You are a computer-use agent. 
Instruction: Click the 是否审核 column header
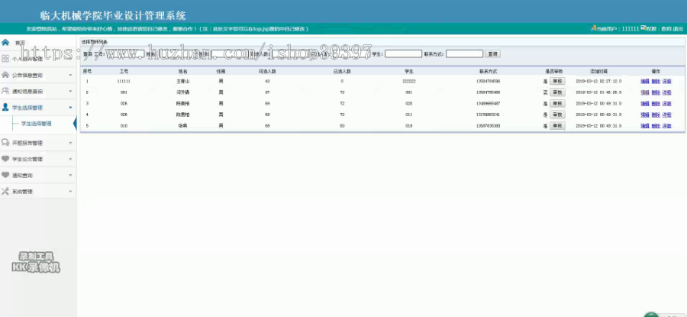[554, 71]
